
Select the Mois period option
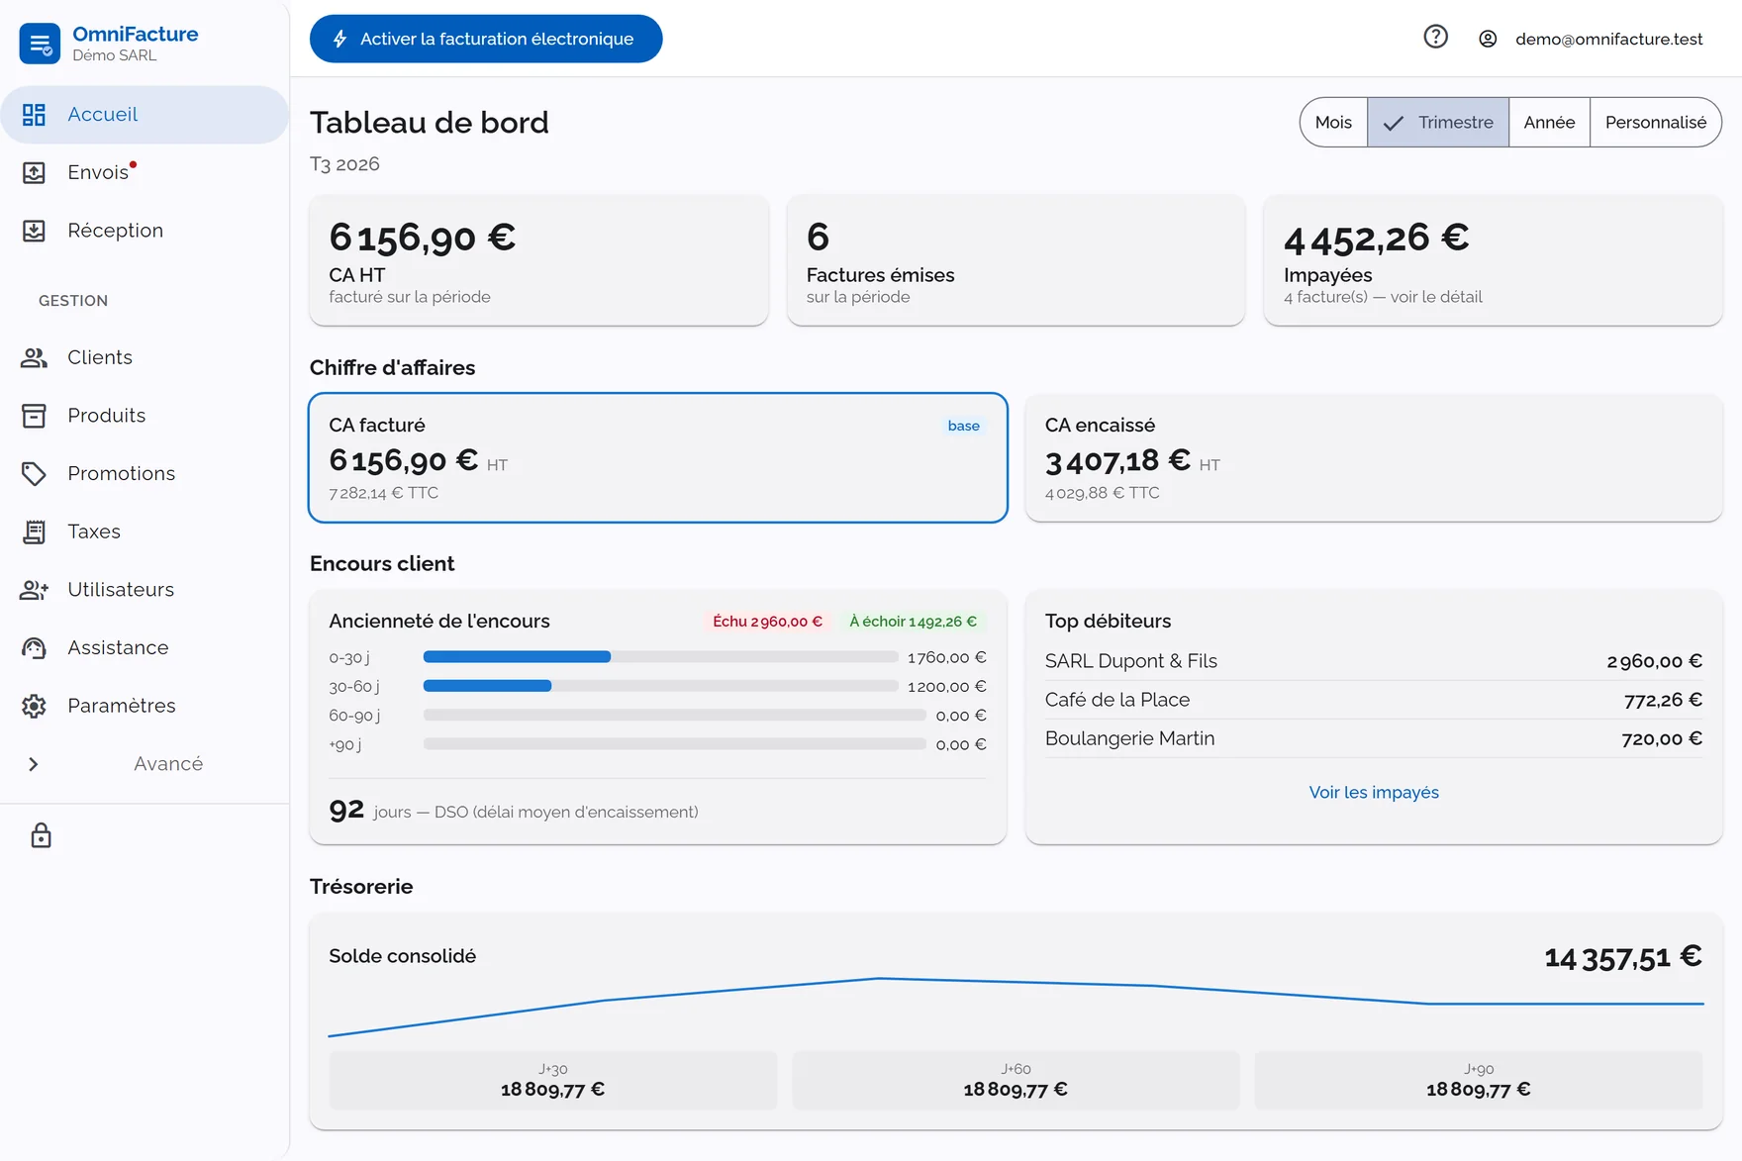point(1333,122)
